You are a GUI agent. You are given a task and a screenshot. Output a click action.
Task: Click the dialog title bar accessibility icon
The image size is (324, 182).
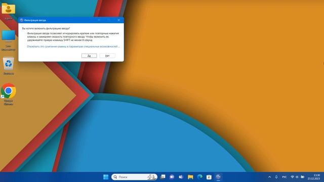[21, 20]
